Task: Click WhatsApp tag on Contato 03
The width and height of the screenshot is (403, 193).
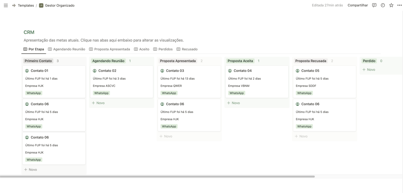Action: tap(169, 93)
